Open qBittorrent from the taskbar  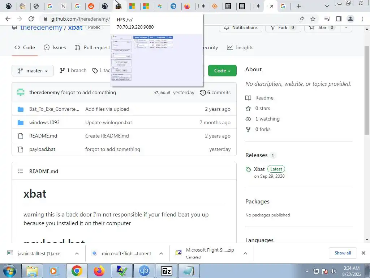click(x=144, y=271)
